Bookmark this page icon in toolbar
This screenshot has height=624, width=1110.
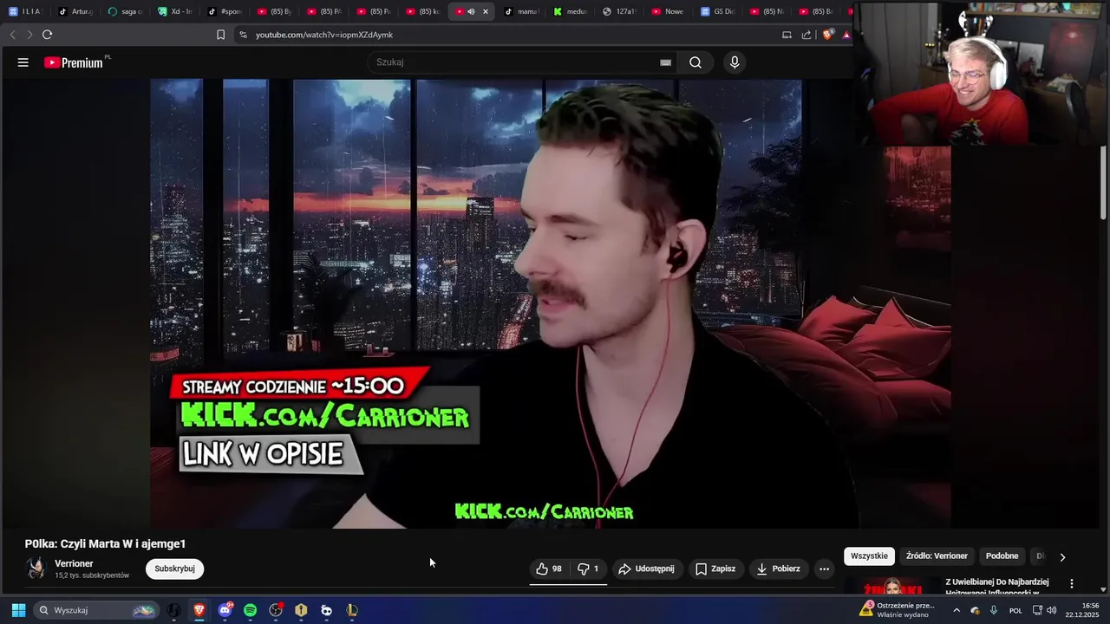point(220,35)
